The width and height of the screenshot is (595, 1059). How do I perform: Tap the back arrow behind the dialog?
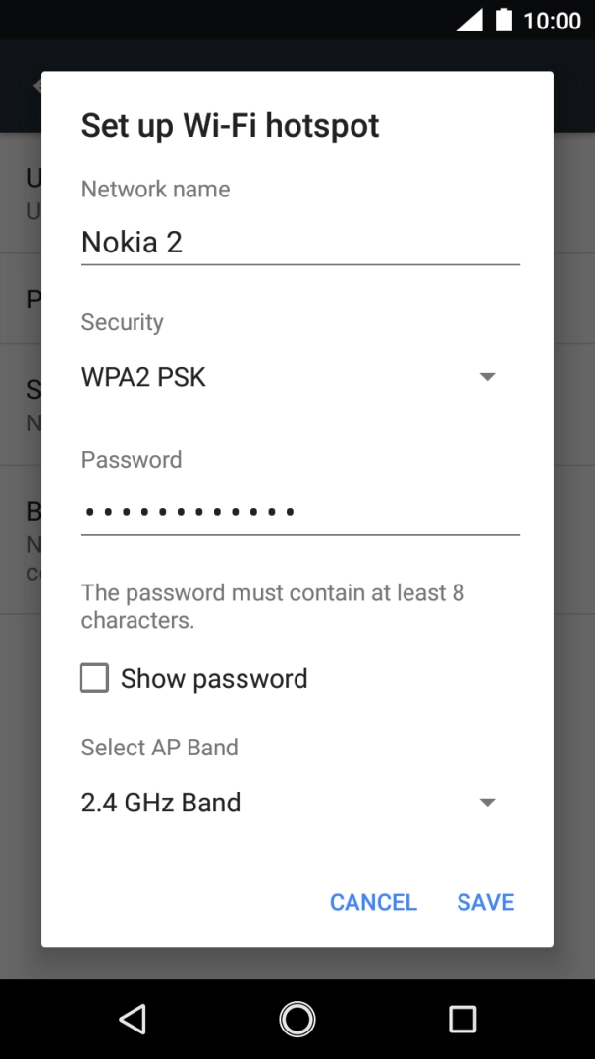[x=36, y=85]
